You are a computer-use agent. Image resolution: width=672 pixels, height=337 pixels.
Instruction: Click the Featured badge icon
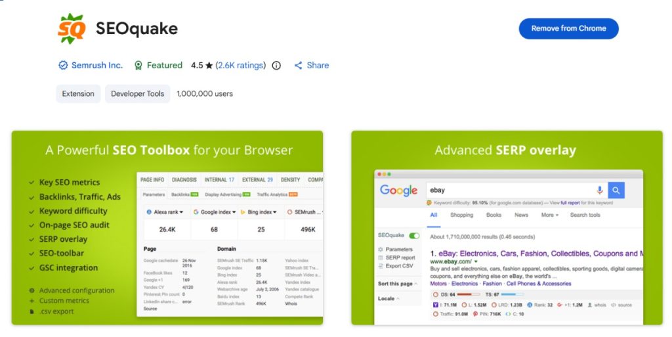tap(138, 65)
